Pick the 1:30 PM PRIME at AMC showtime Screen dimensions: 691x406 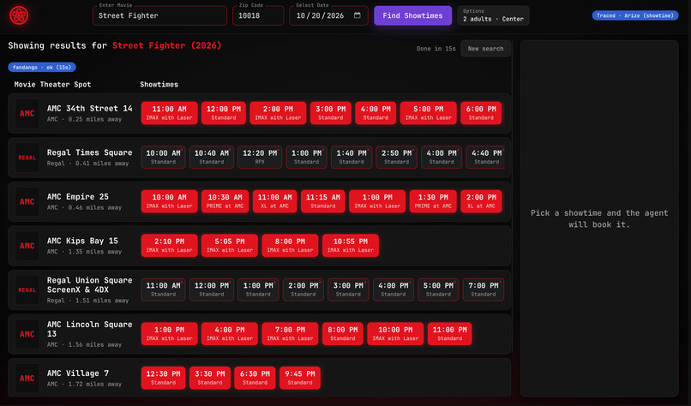433,201
